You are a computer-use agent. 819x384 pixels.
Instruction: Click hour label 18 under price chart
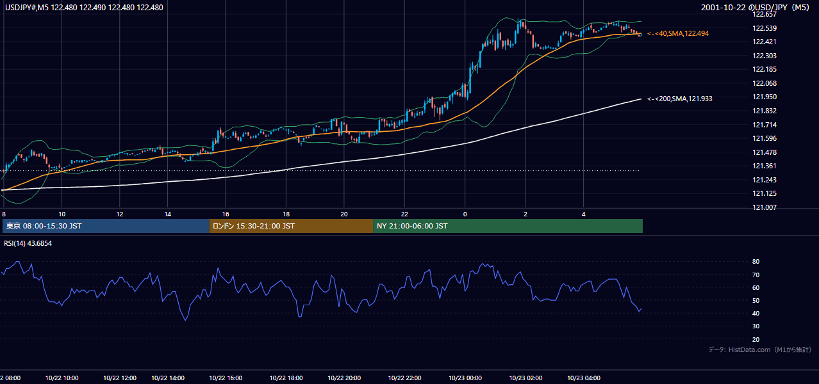tap(286, 214)
